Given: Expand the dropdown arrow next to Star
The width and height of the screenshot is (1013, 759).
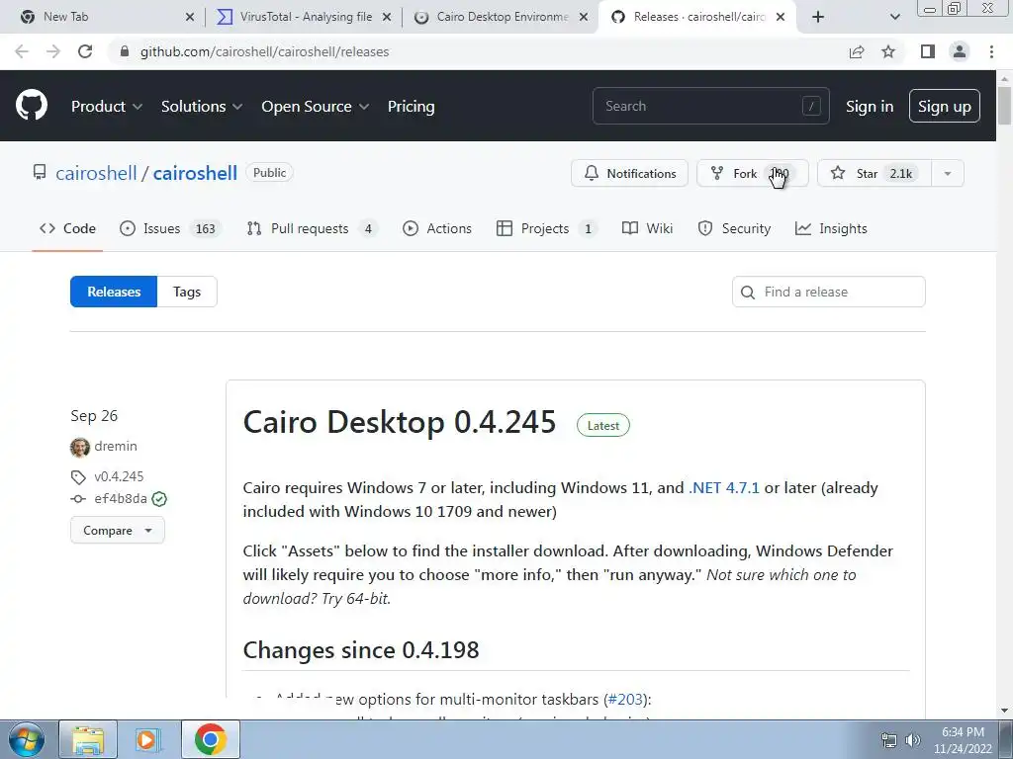Looking at the screenshot, I should coord(948,173).
